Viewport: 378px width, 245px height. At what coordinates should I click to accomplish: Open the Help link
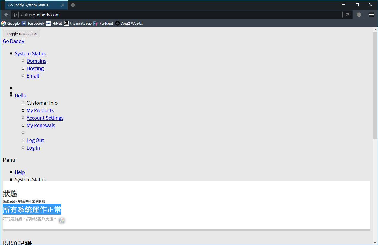click(20, 172)
